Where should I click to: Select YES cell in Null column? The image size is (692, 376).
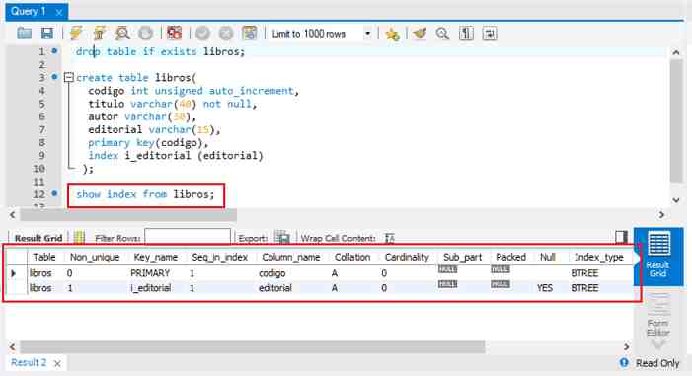(x=545, y=288)
